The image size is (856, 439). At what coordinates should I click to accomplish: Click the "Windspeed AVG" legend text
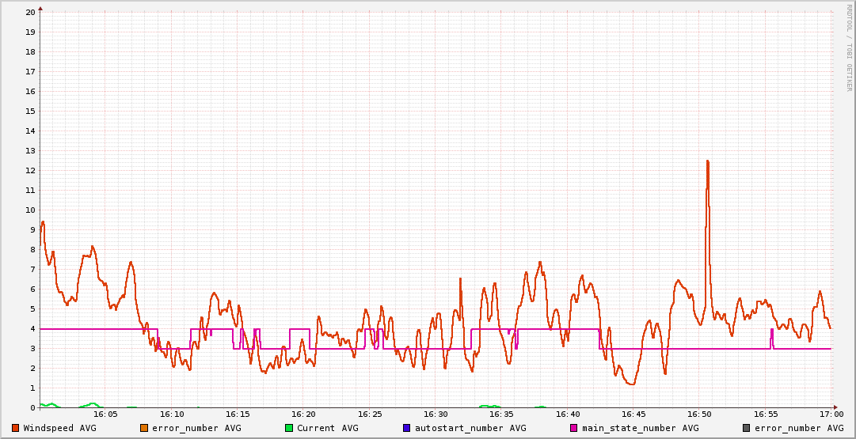(59, 428)
